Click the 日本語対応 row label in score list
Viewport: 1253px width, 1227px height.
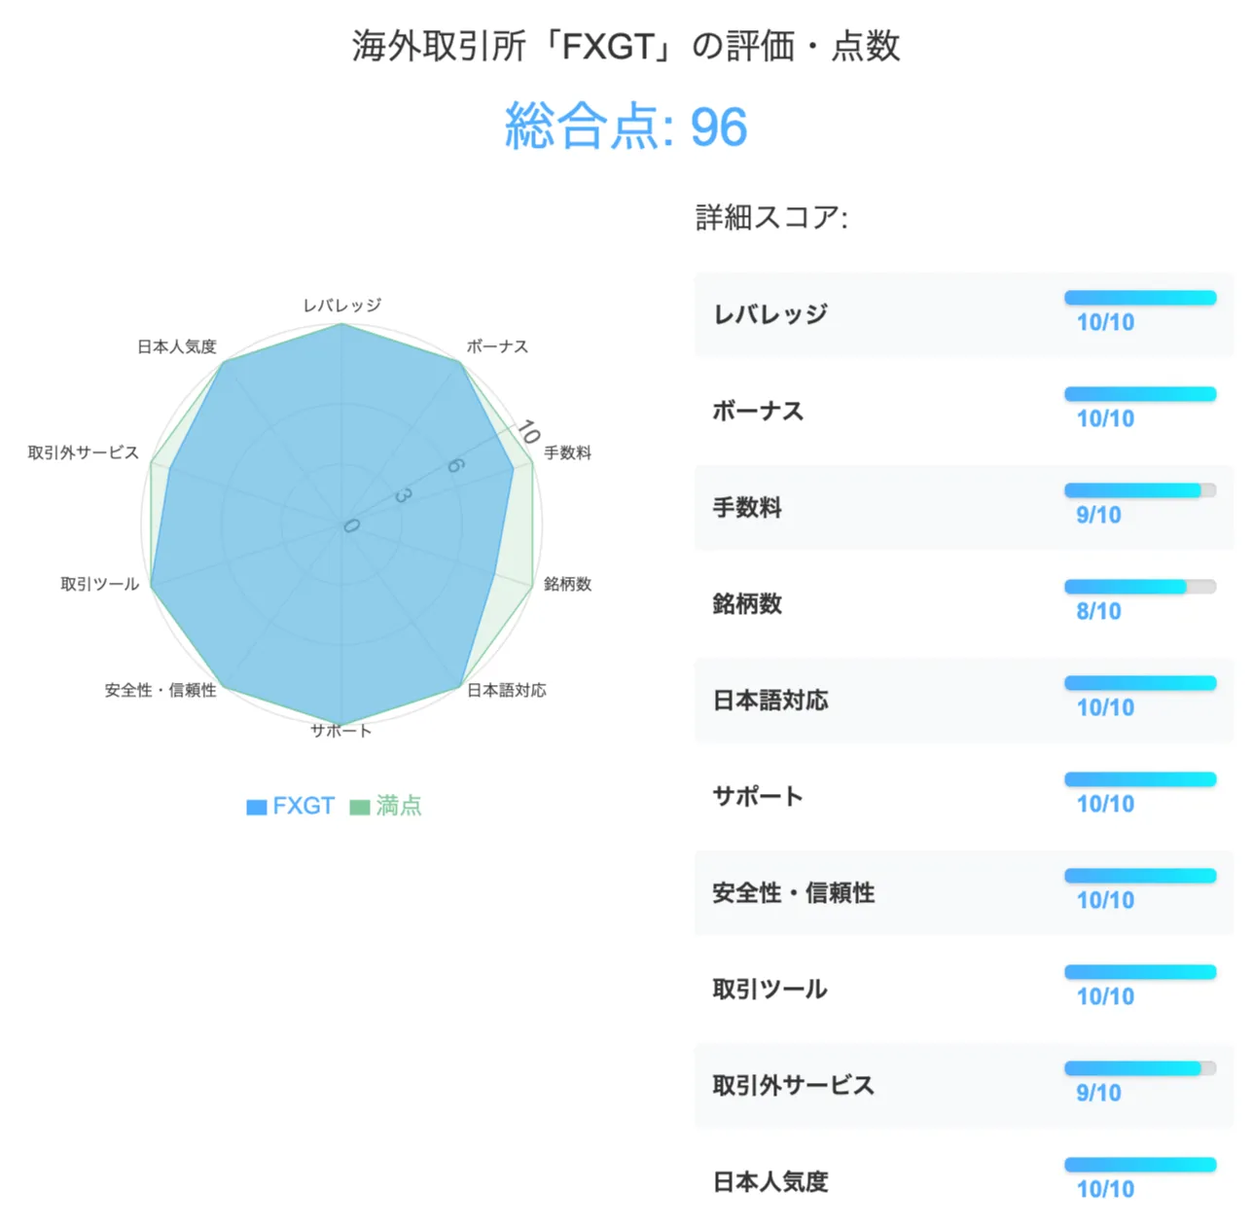click(x=770, y=700)
